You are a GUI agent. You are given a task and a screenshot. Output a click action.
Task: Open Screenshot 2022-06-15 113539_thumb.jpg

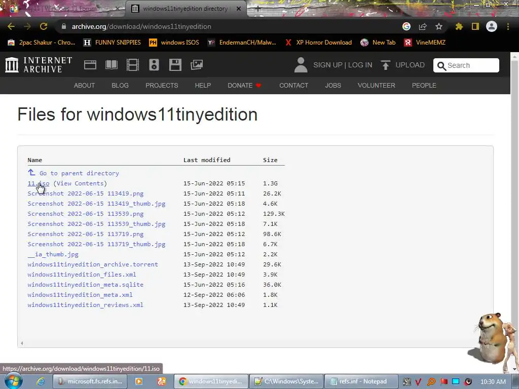pyautogui.click(x=96, y=224)
